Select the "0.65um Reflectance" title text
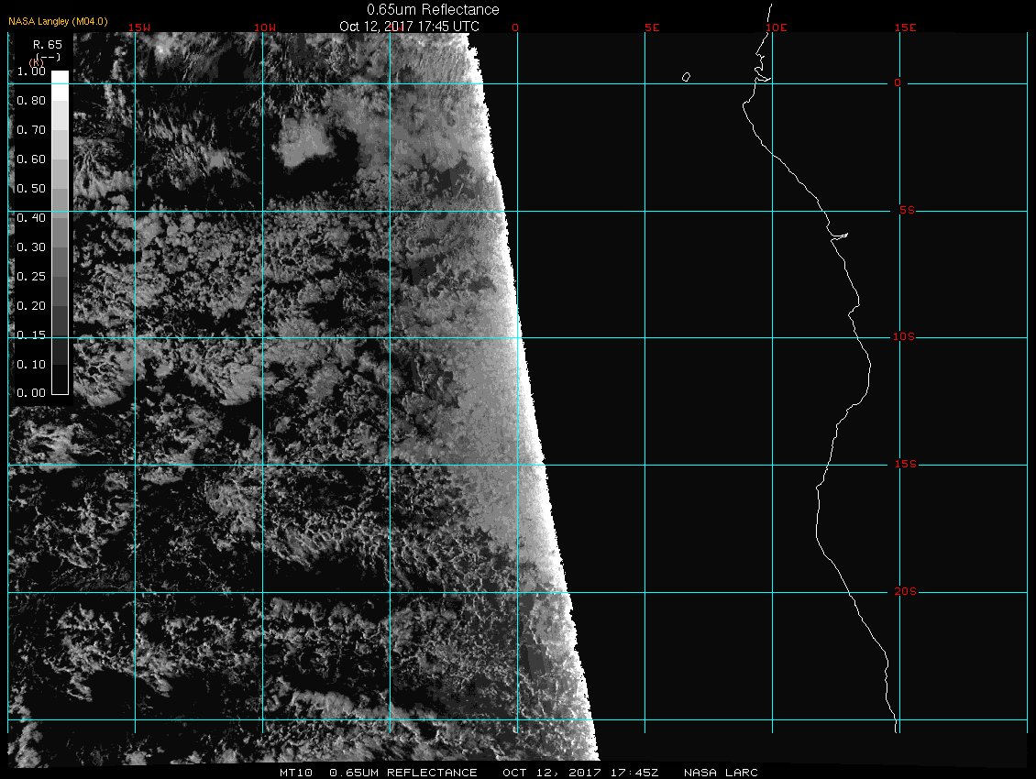 (433, 9)
